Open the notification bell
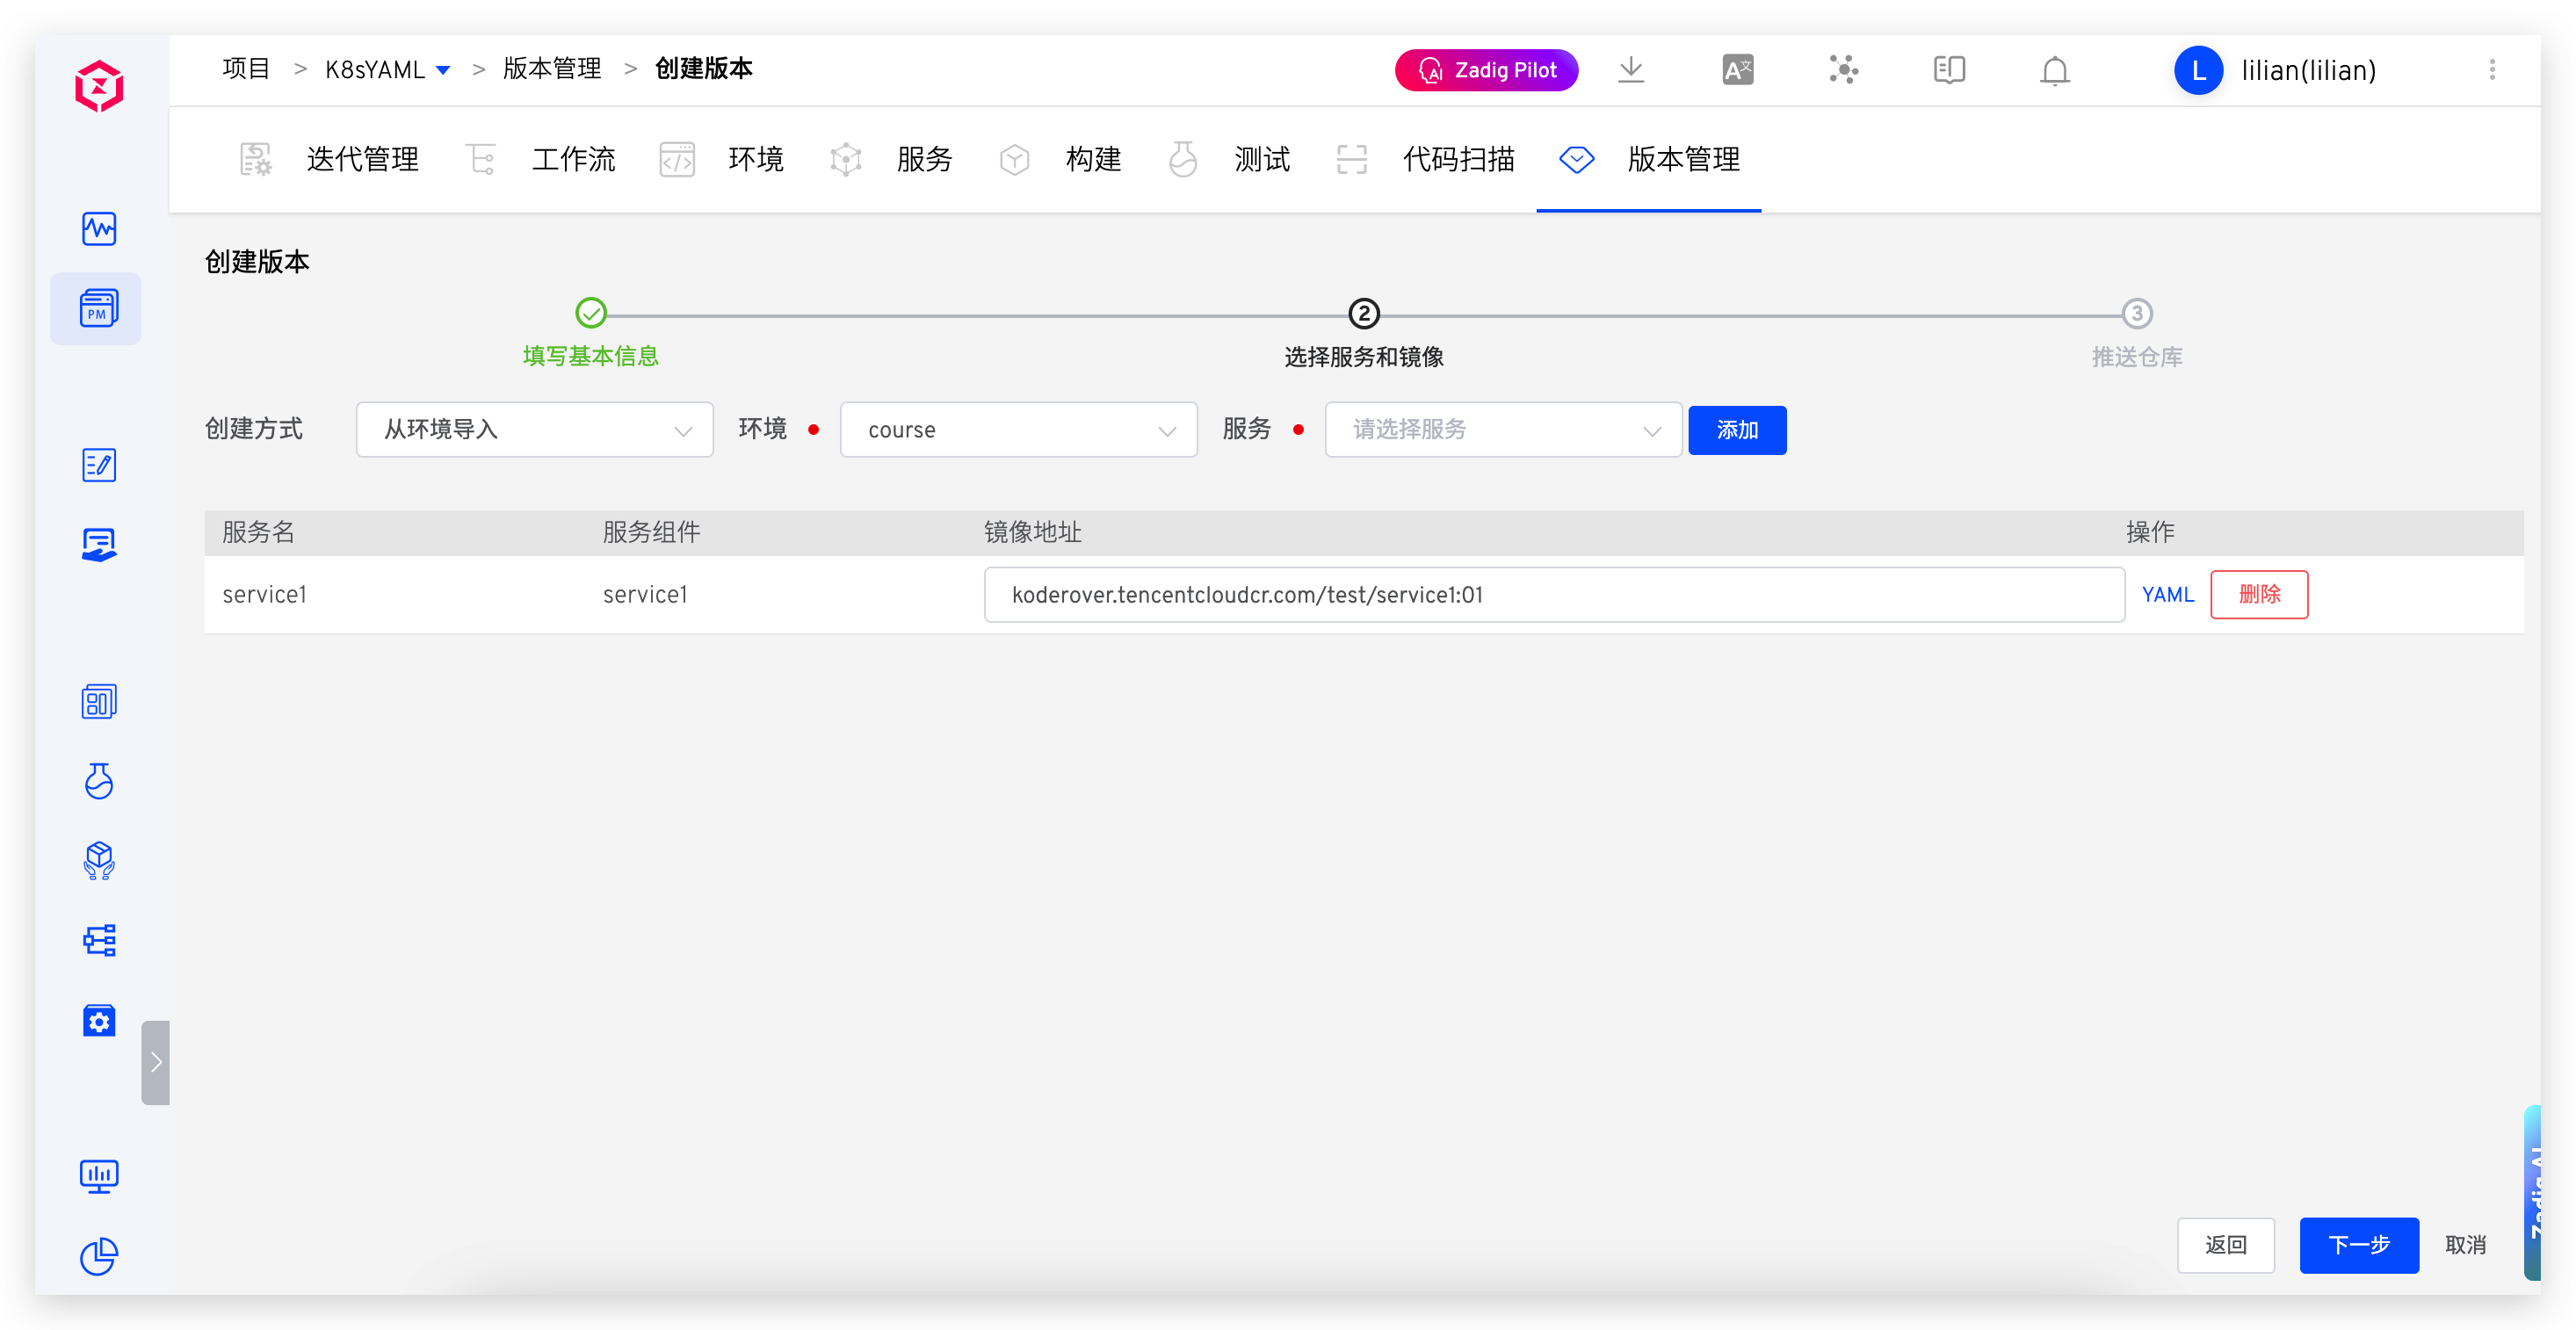Image resolution: width=2576 pixels, height=1330 pixels. point(2054,70)
